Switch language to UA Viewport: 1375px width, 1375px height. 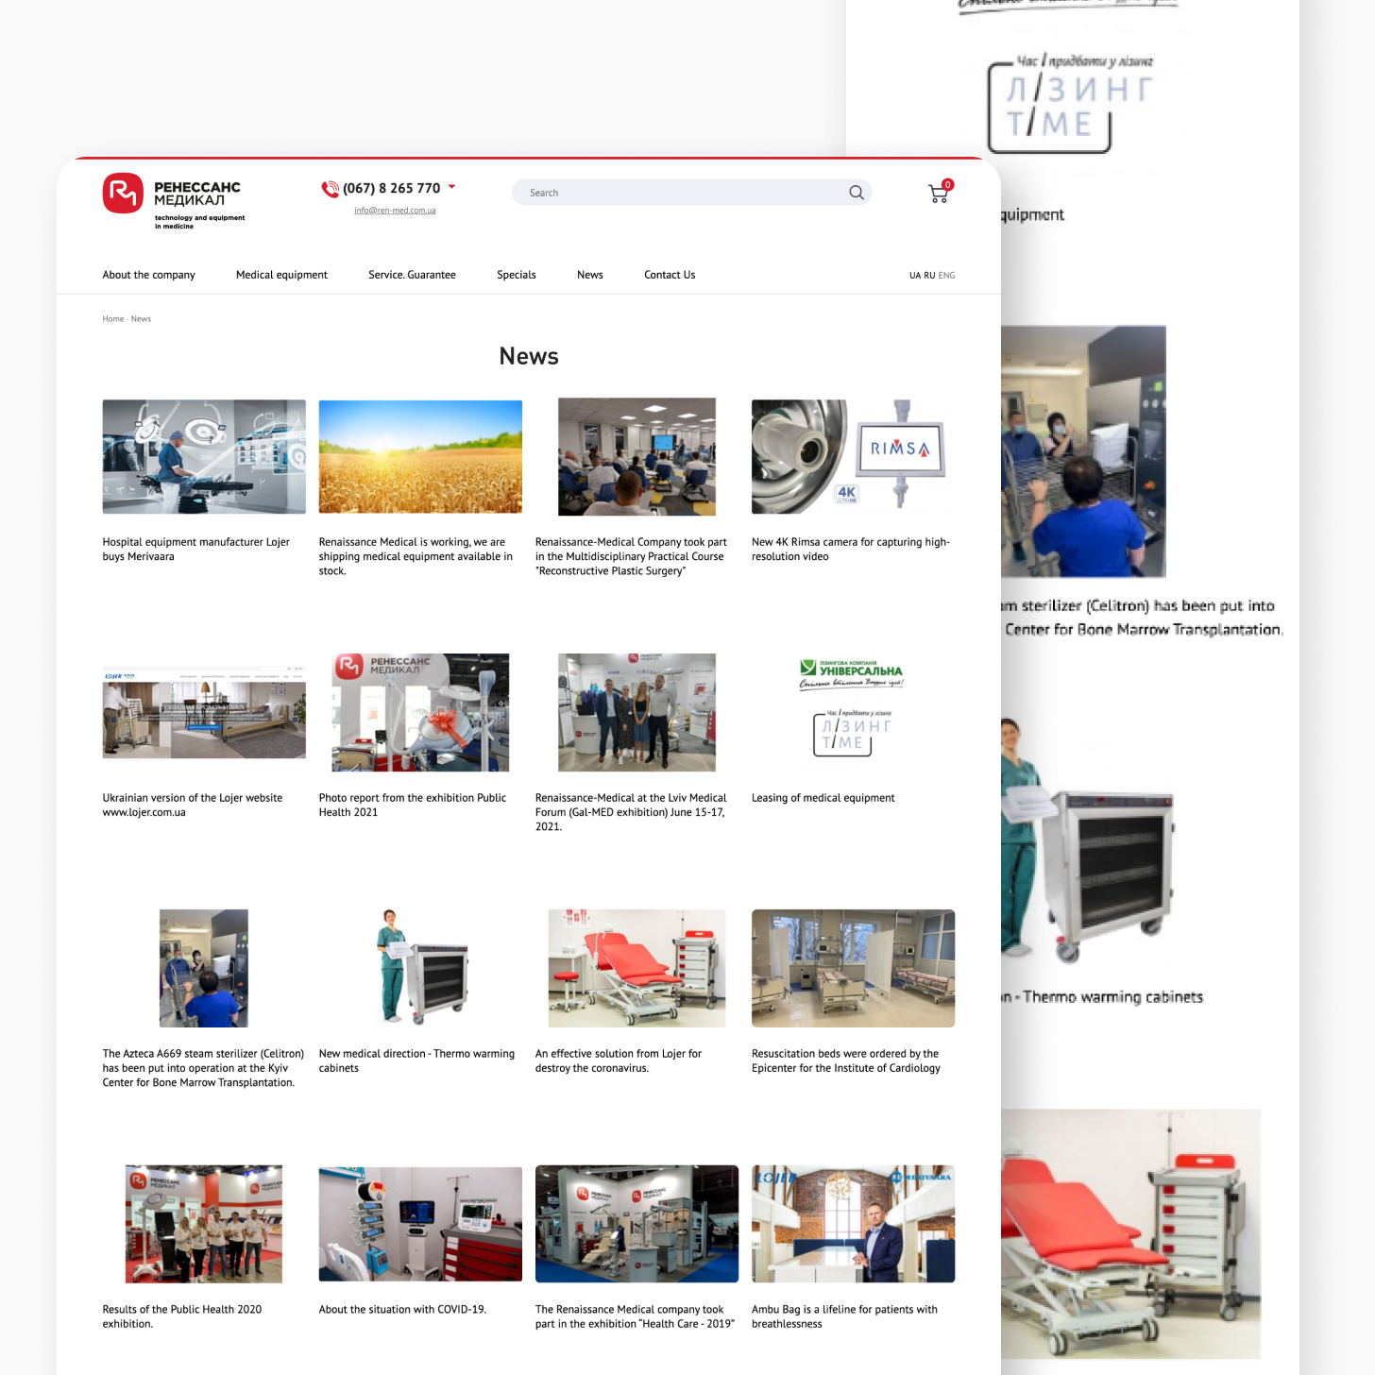(914, 276)
